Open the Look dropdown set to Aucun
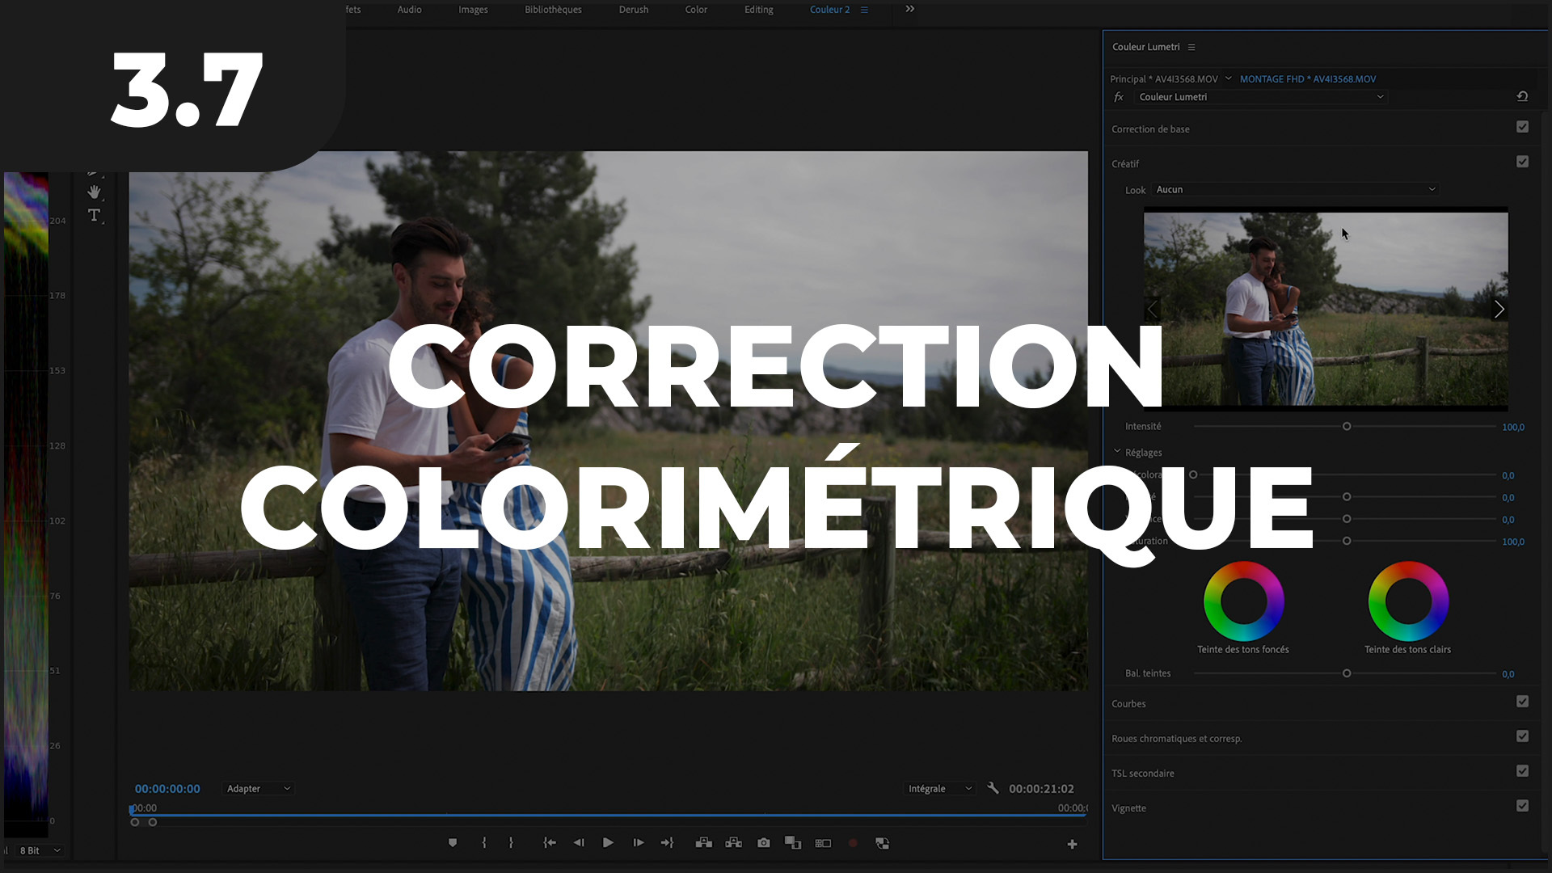 1296,189
